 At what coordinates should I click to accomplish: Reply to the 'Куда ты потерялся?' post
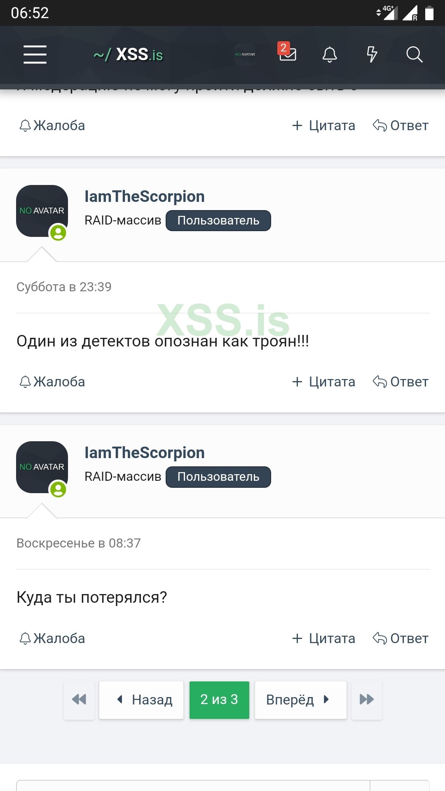tap(400, 638)
